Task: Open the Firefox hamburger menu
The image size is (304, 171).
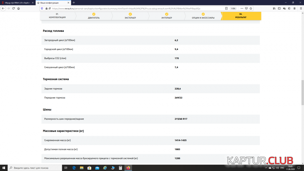Action: [301, 8]
